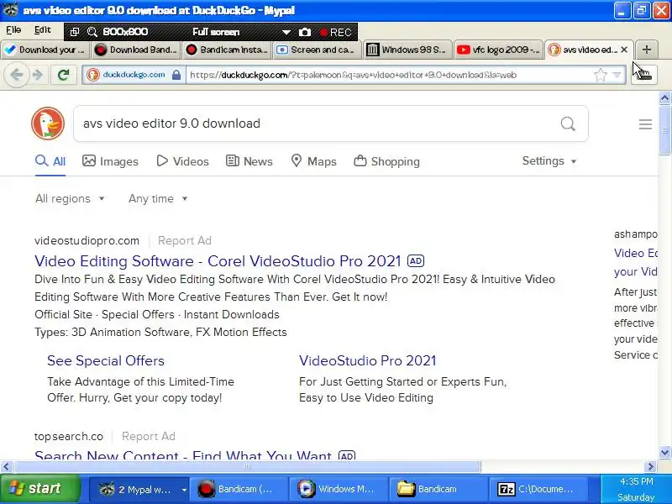Switch to the Download Band... tab
Image resolution: width=672 pixels, height=504 pixels.
tap(136, 50)
